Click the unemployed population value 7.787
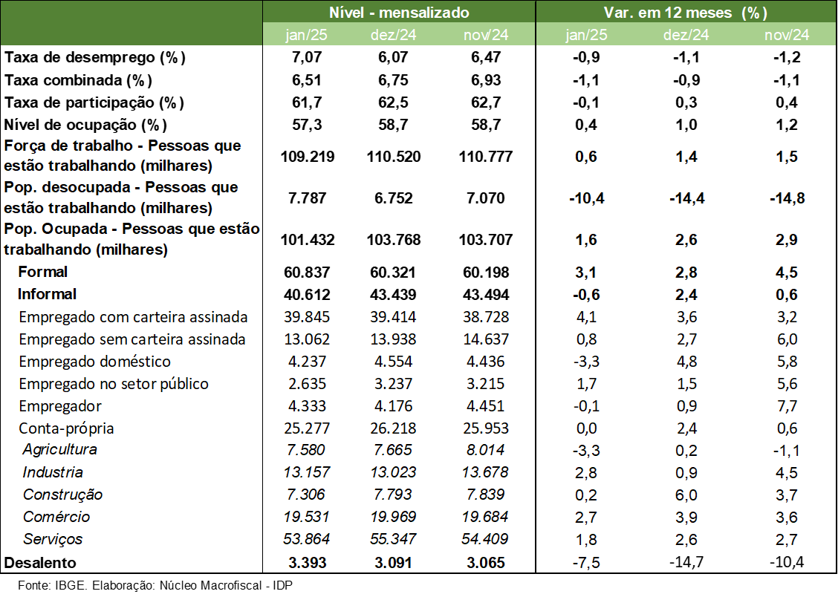 [x=307, y=198]
